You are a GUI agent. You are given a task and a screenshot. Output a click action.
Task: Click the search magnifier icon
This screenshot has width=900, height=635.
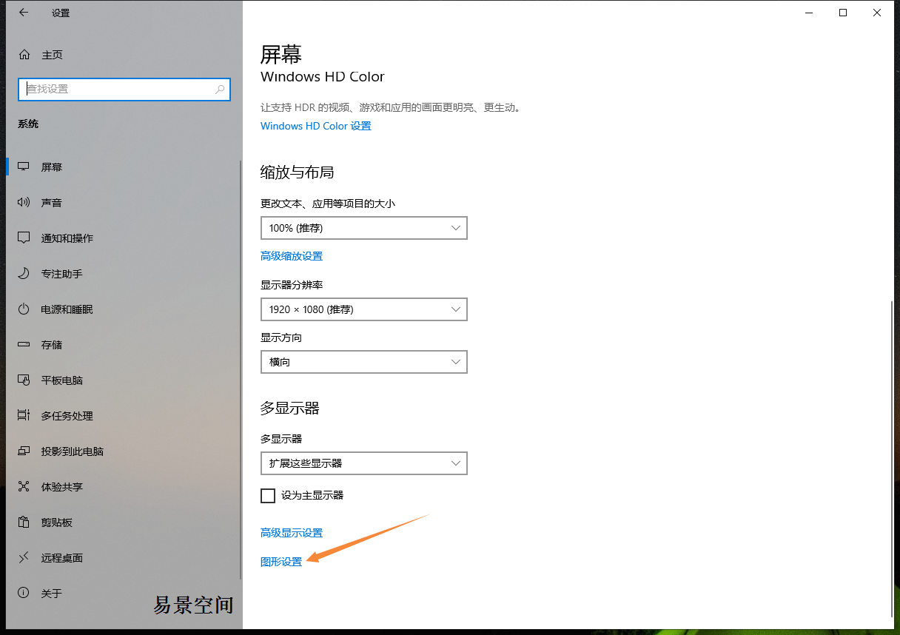220,89
